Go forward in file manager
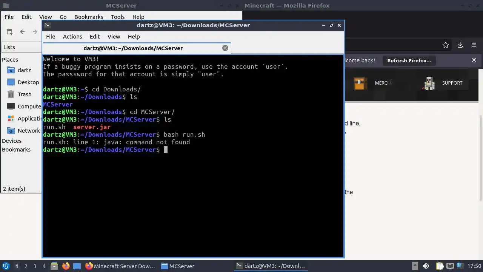The image size is (483, 272). 35,32
